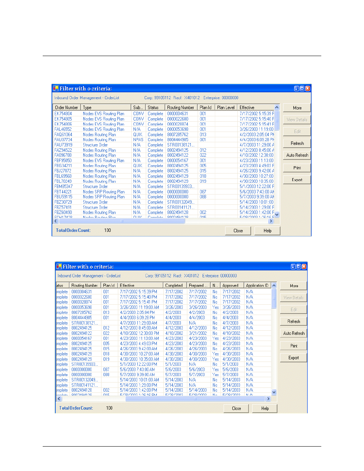This screenshot has height=471, width=364.
Task: Select routing number 0000004631 in lower window
Action: (82, 292)
